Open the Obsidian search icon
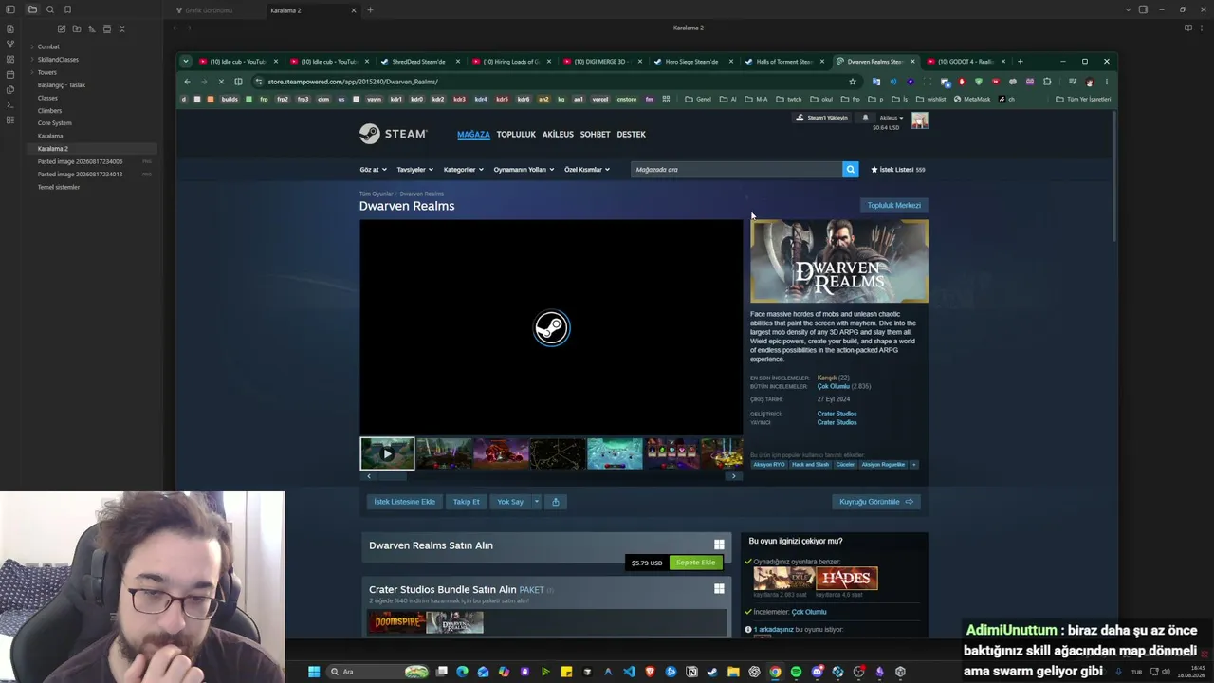 point(50,9)
